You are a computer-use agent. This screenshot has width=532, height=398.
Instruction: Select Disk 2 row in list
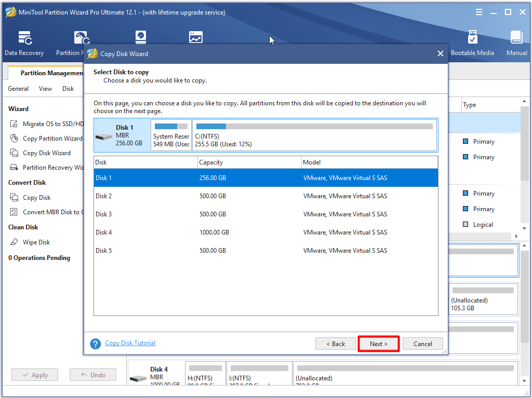(x=265, y=196)
